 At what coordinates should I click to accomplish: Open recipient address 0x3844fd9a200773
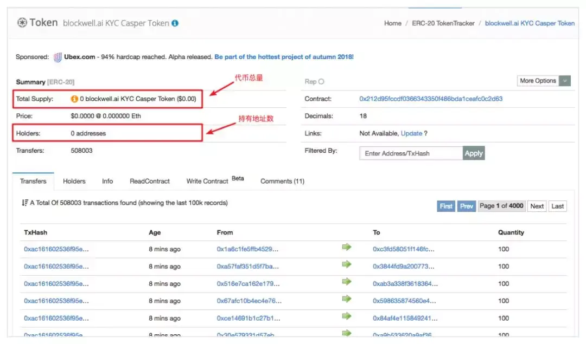[404, 267]
